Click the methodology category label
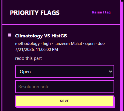Image resolution: width=124 pixels, height=111 pixels. point(27,44)
